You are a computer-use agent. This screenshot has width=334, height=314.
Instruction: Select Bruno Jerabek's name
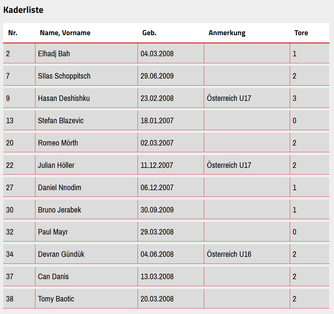tap(59, 210)
